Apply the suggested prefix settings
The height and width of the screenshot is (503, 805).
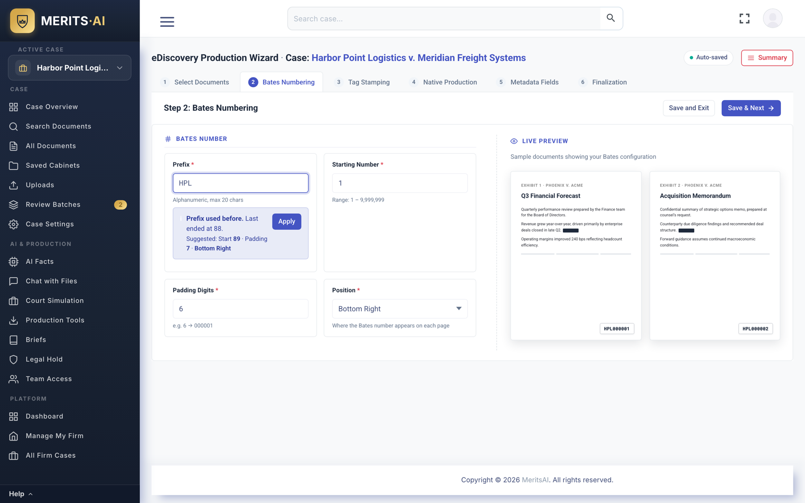coord(287,221)
